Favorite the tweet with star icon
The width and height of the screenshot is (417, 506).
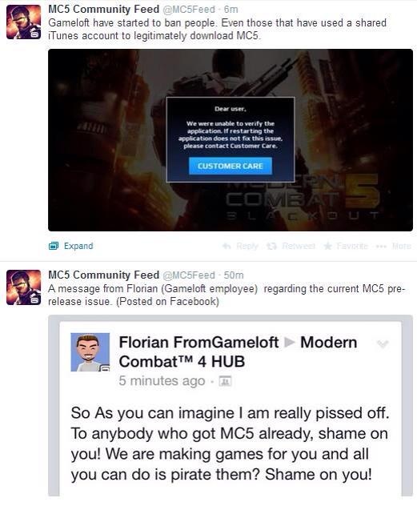[x=327, y=246]
